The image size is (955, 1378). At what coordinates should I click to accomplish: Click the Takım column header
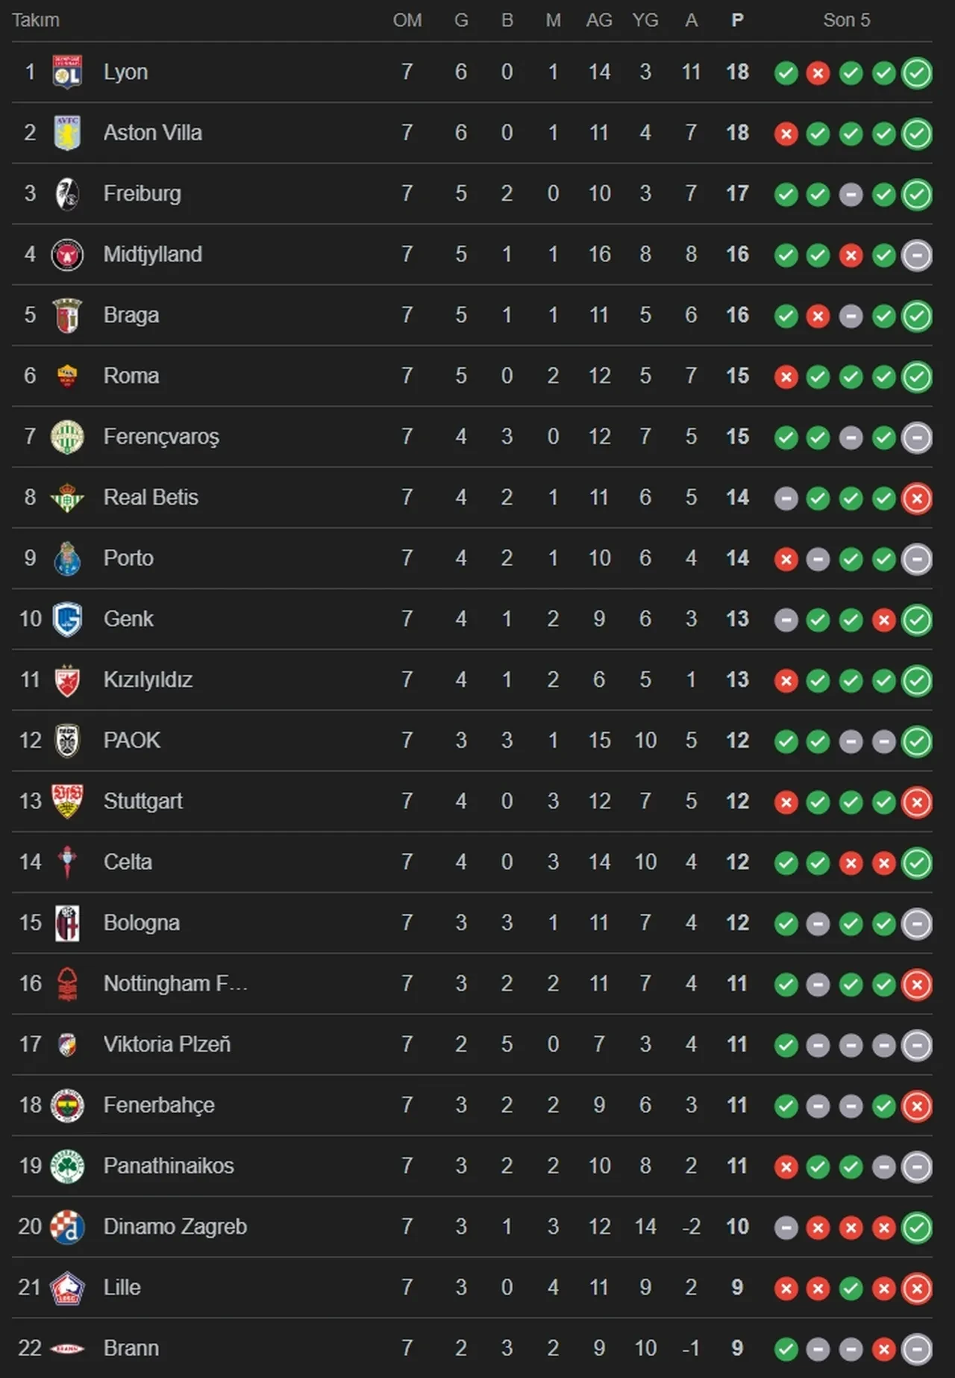pyautogui.click(x=35, y=20)
